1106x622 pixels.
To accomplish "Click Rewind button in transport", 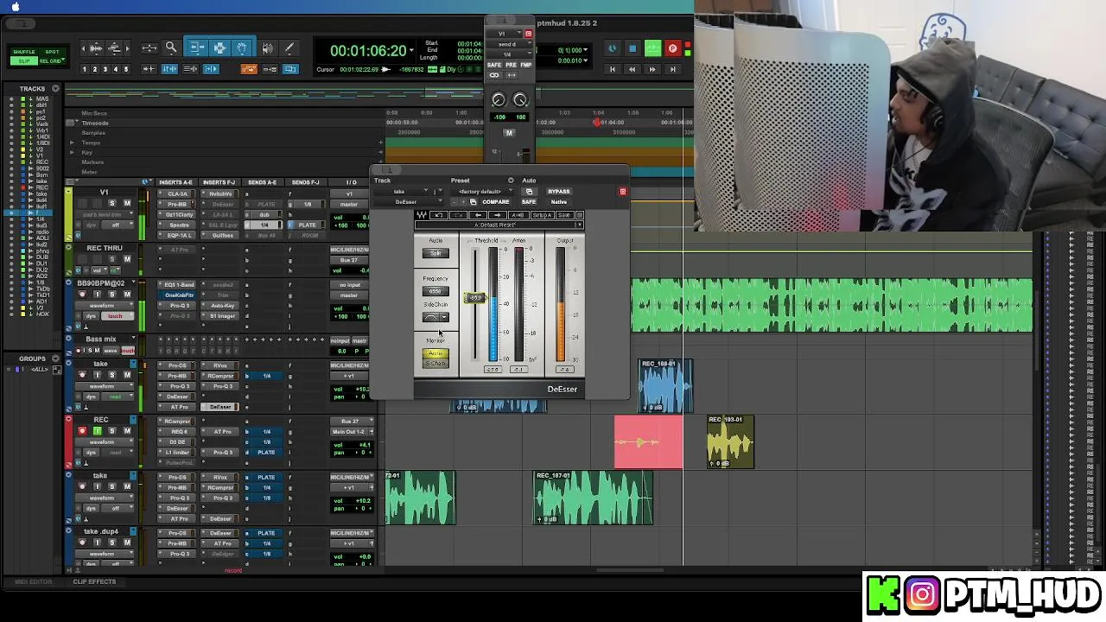I will pos(632,69).
